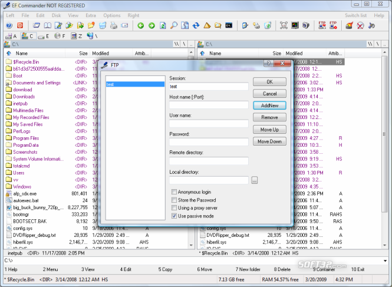The width and height of the screenshot is (392, 287).
Task: Click the FTP dialog help question button
Action: (268, 64)
